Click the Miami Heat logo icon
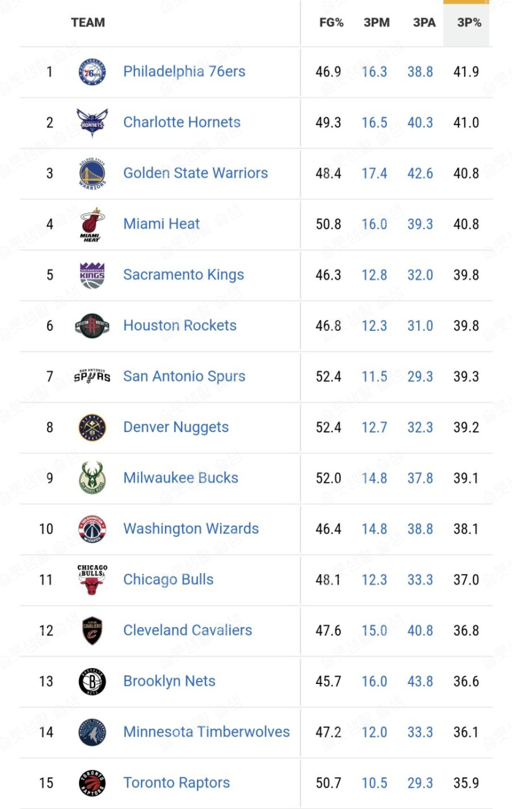Viewport: 512px width, 809px height. (92, 224)
